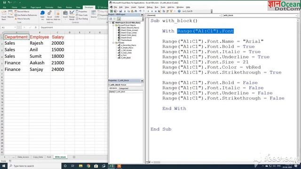Select a_Recording_Macro module

click(x=127, y=45)
